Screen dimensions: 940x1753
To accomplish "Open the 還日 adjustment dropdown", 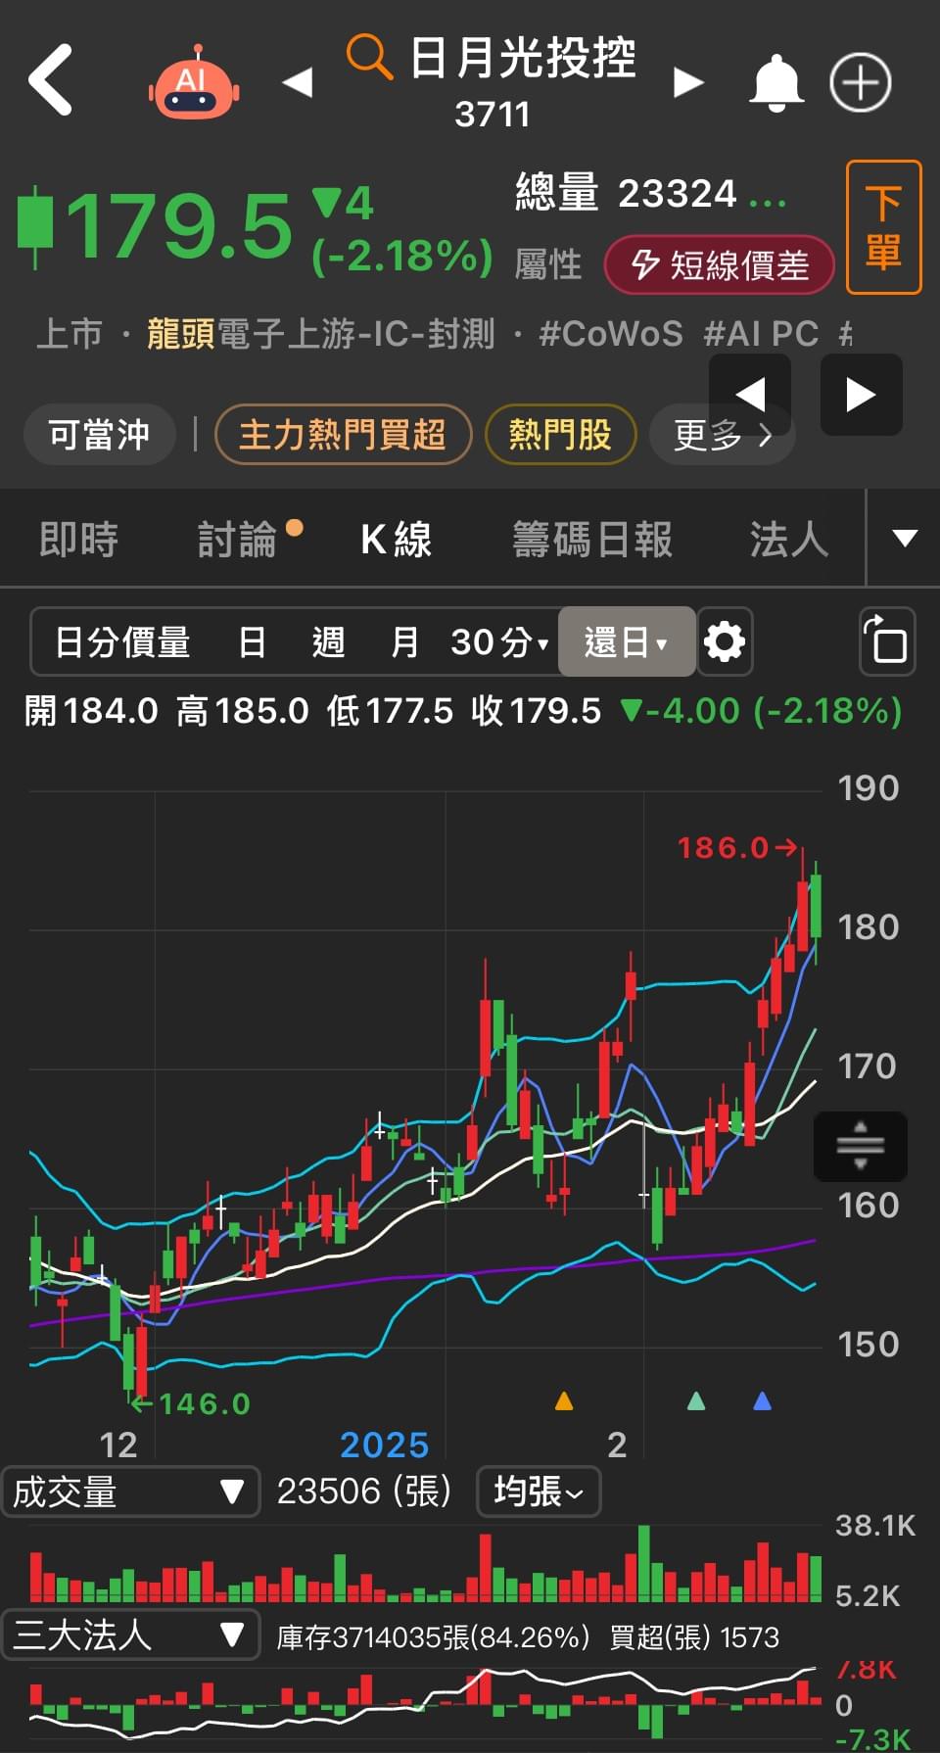I will click(627, 642).
